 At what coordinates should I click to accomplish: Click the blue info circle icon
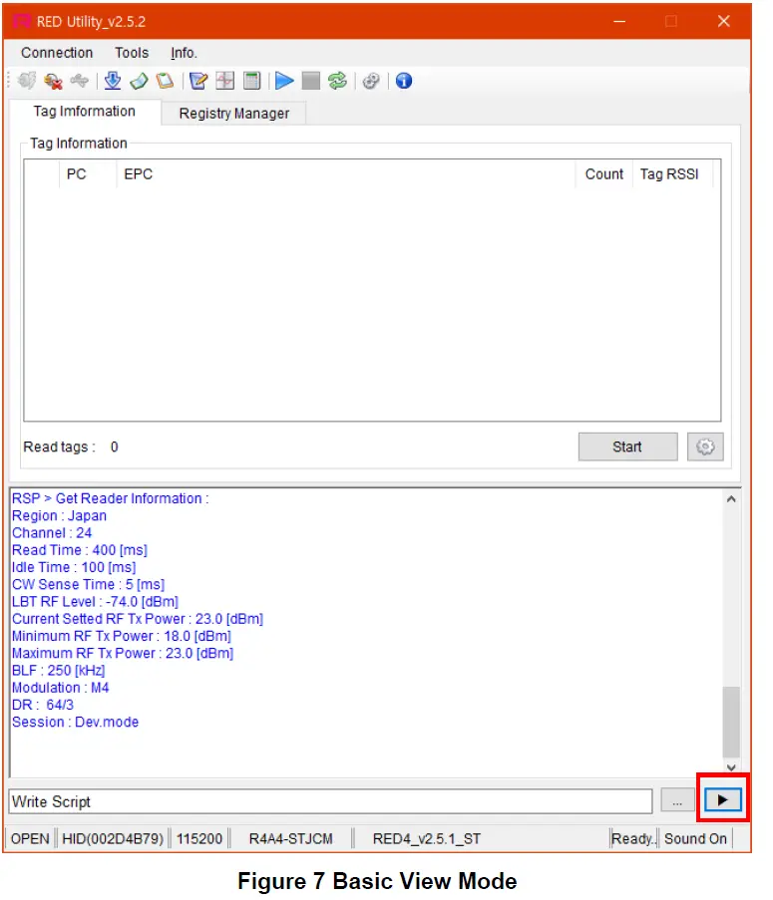click(404, 81)
